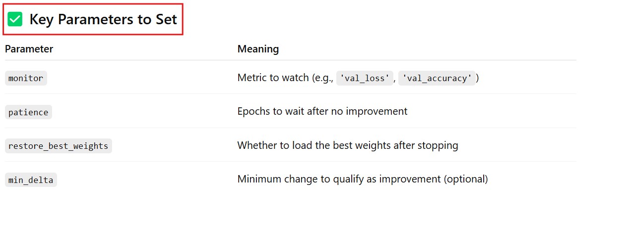Image resolution: width=623 pixels, height=227 pixels.
Task: Click the "min_delta" code label
Action: click(31, 180)
